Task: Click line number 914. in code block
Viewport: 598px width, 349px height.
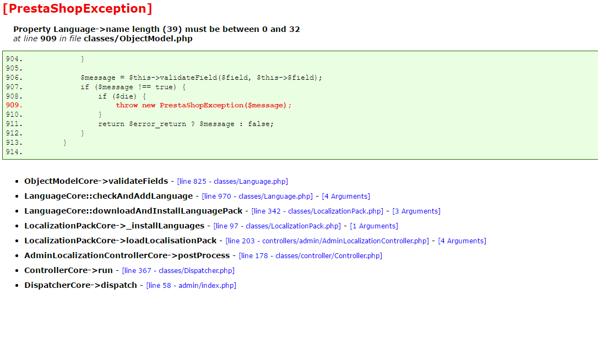Action: (x=14, y=152)
